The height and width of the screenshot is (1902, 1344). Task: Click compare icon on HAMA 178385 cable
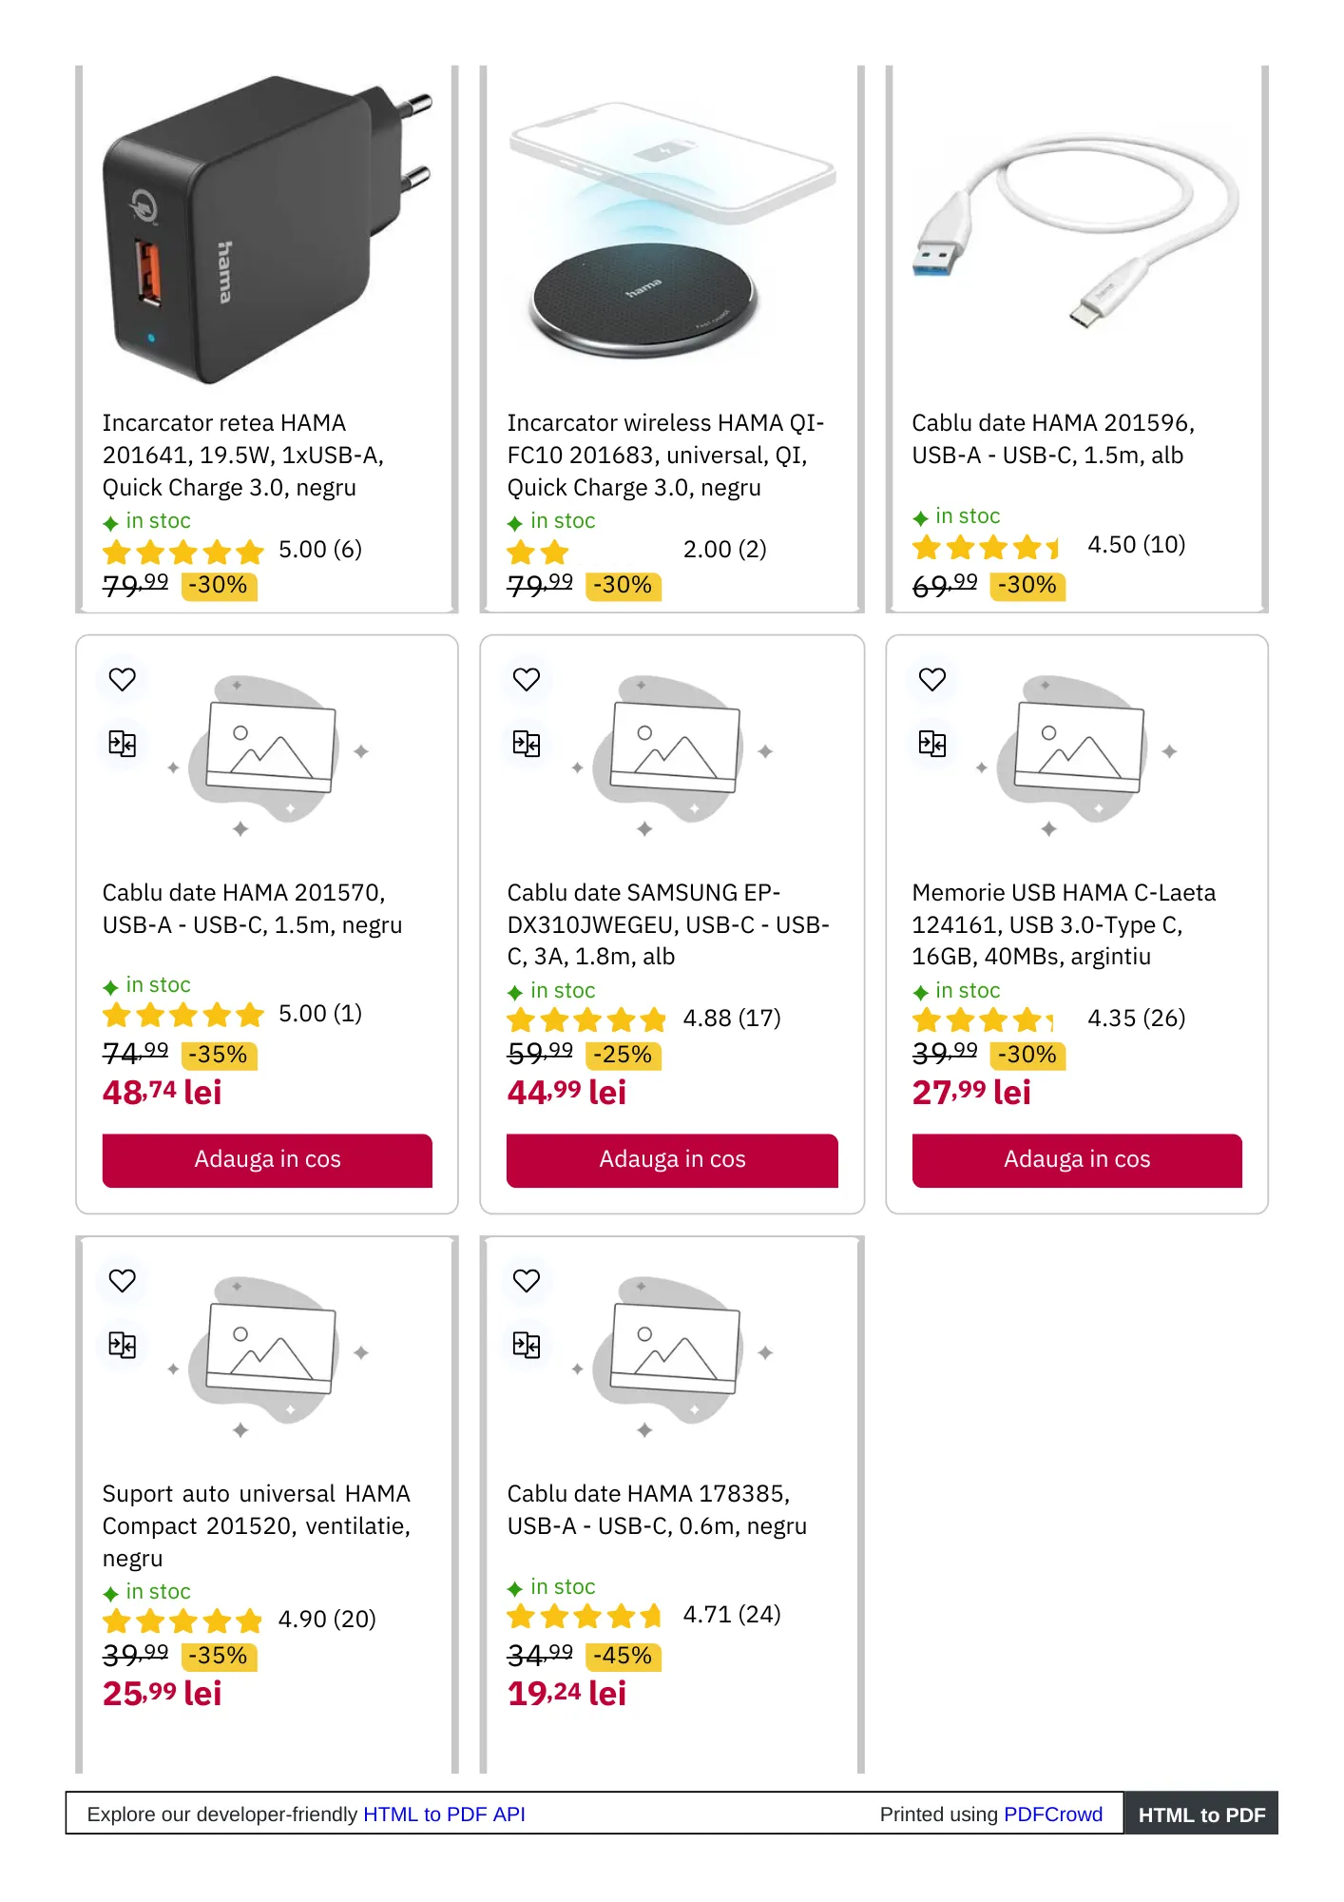[x=527, y=1345]
